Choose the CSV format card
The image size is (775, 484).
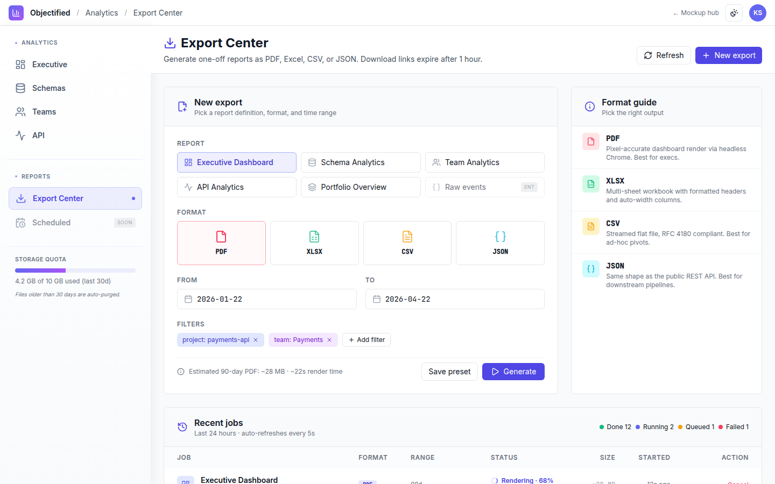(407, 243)
